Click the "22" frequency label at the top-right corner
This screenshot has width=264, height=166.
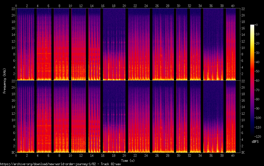point(243,9)
